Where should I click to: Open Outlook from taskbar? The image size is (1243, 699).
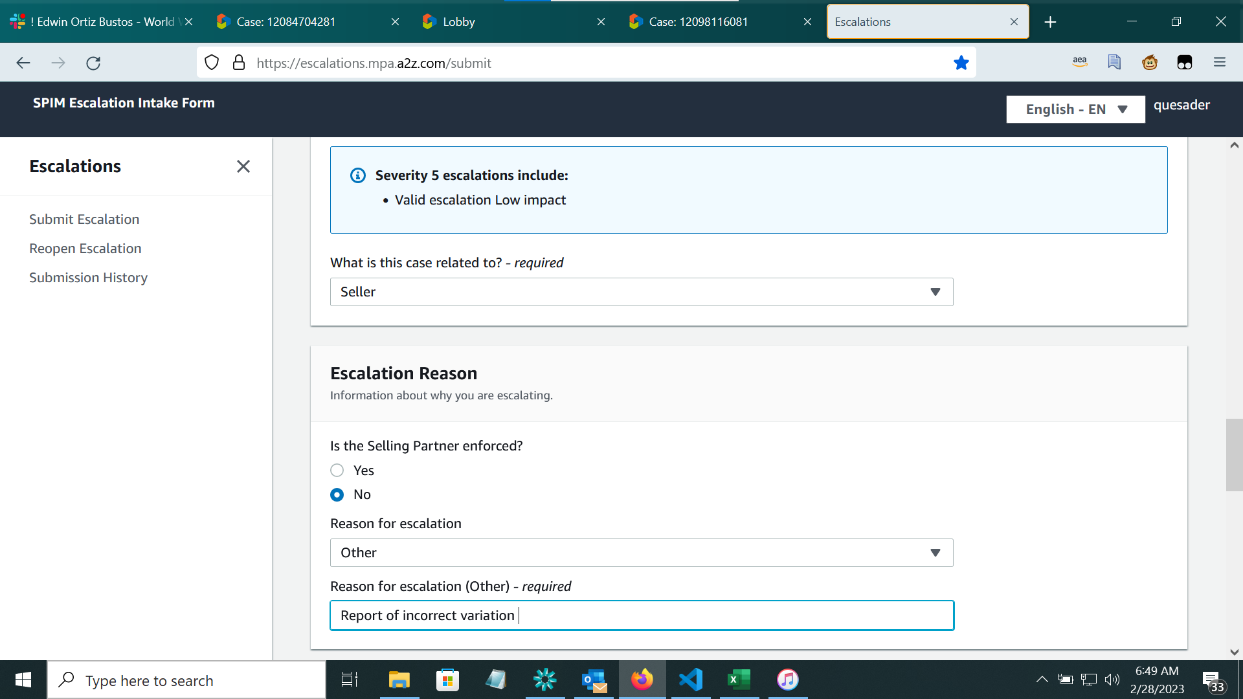pyautogui.click(x=594, y=680)
